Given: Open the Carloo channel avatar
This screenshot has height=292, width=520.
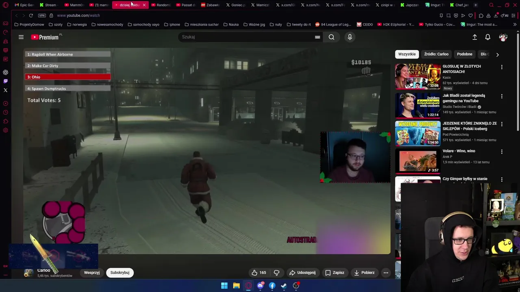Looking at the screenshot, I should 28,273.
